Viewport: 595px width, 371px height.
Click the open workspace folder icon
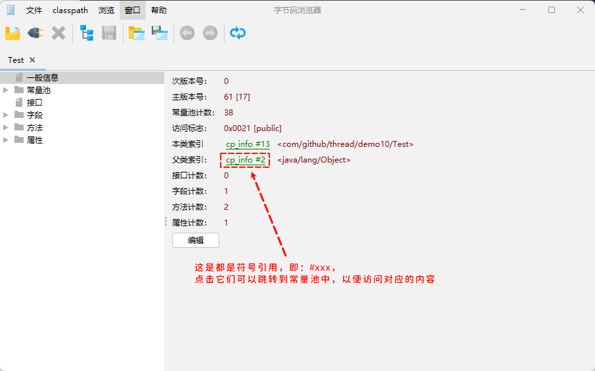point(137,33)
